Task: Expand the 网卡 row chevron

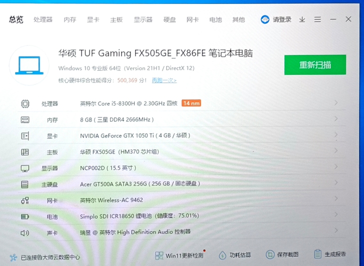Action: (x=336, y=199)
